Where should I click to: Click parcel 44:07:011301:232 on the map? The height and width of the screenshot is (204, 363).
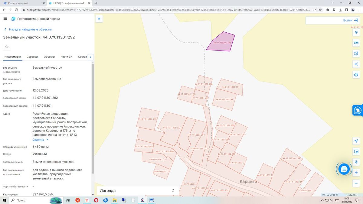[x=172, y=128]
